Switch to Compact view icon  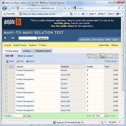[x=96, y=56]
